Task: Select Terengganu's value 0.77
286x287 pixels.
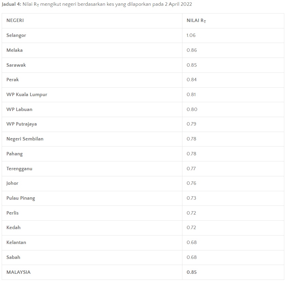Action: pyautogui.click(x=191, y=169)
